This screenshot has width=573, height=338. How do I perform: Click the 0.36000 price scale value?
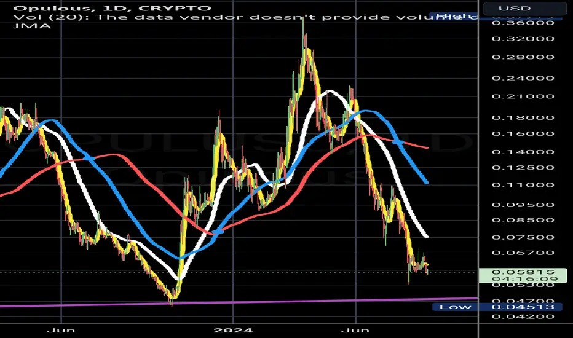click(x=523, y=23)
